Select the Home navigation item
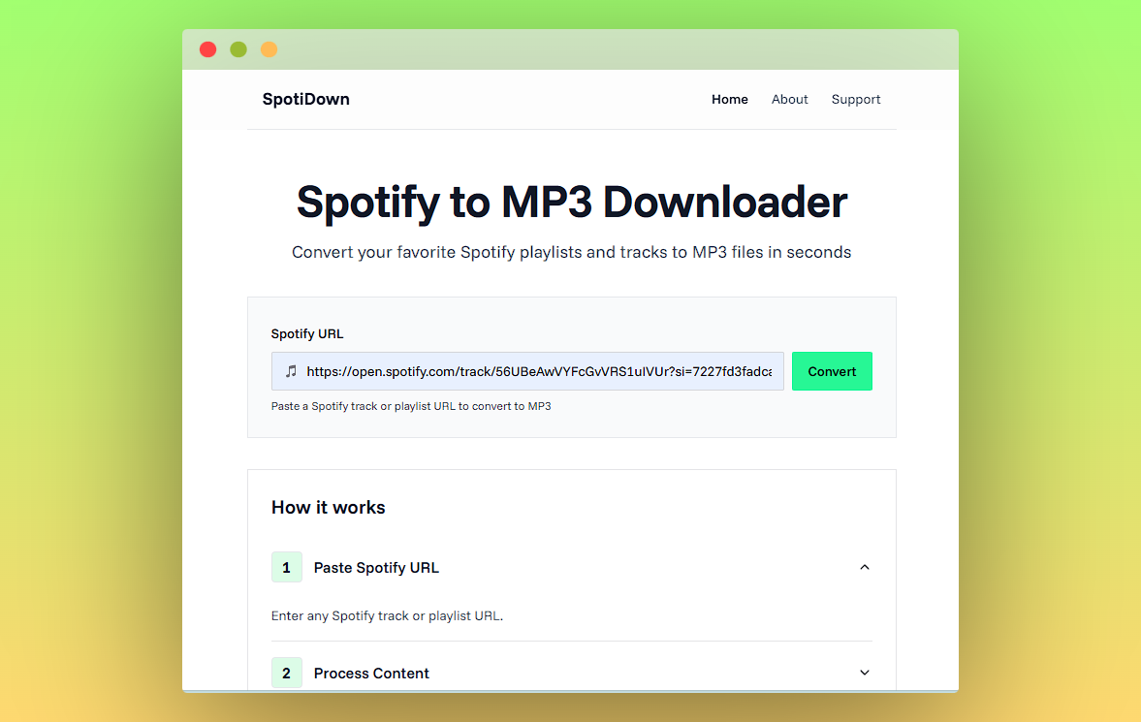Image resolution: width=1141 pixels, height=722 pixels. coord(730,99)
